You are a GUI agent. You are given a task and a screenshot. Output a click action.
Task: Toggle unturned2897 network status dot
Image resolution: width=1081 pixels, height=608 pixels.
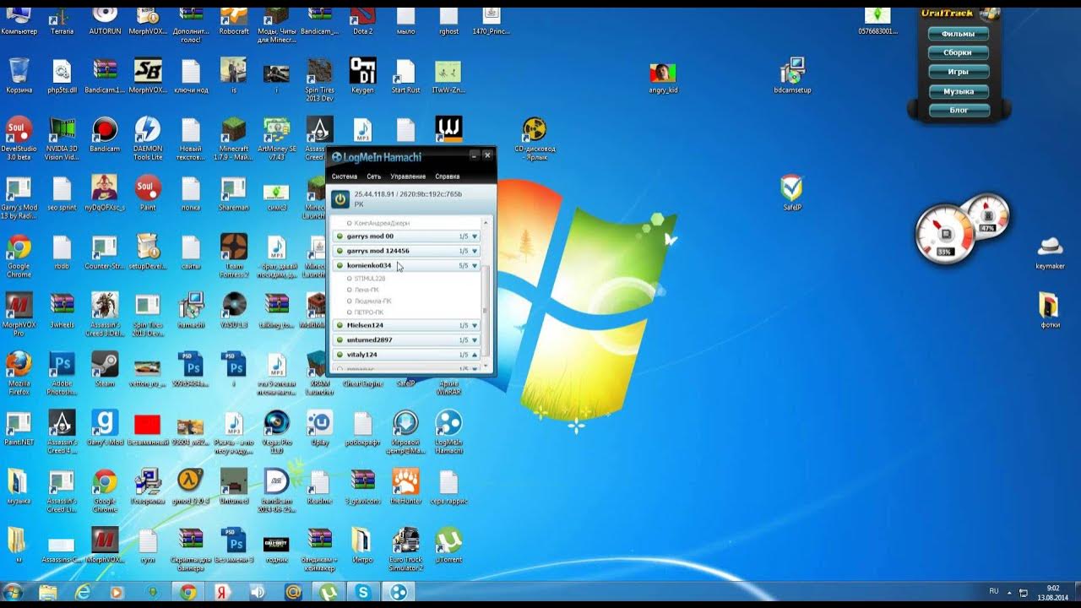click(x=340, y=339)
